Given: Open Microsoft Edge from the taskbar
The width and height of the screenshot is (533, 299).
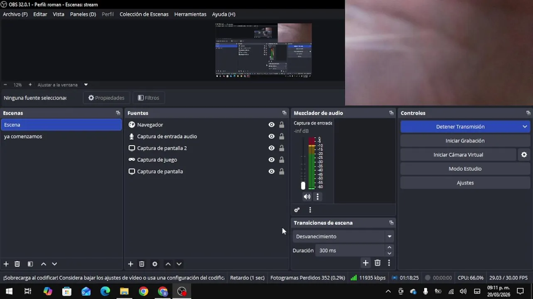Looking at the screenshot, I should click(105, 292).
